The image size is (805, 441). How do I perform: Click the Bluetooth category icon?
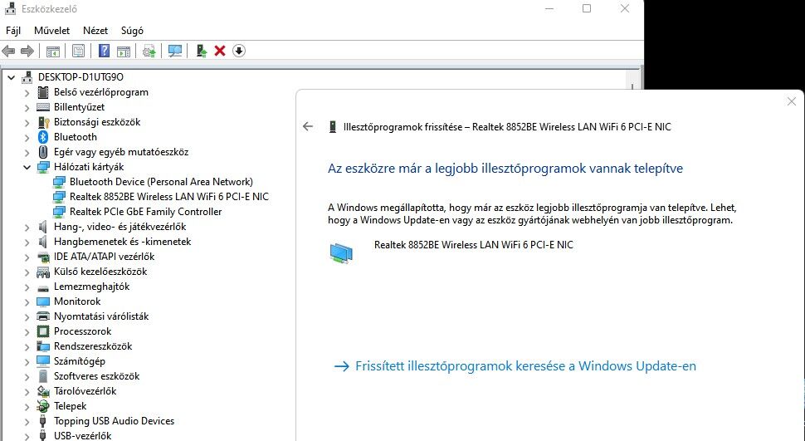pyautogui.click(x=43, y=137)
